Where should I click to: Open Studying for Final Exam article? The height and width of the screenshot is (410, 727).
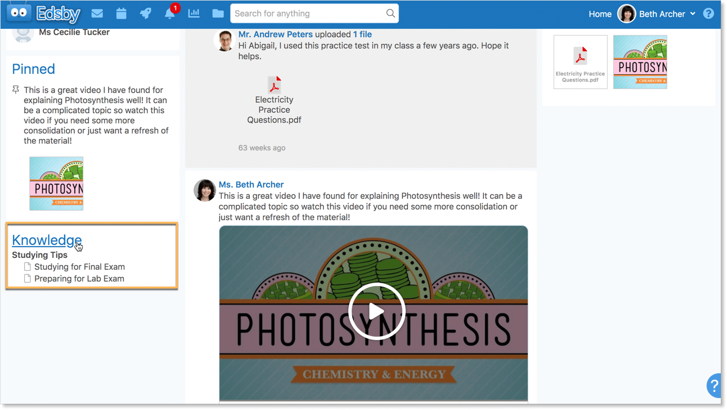(x=79, y=267)
